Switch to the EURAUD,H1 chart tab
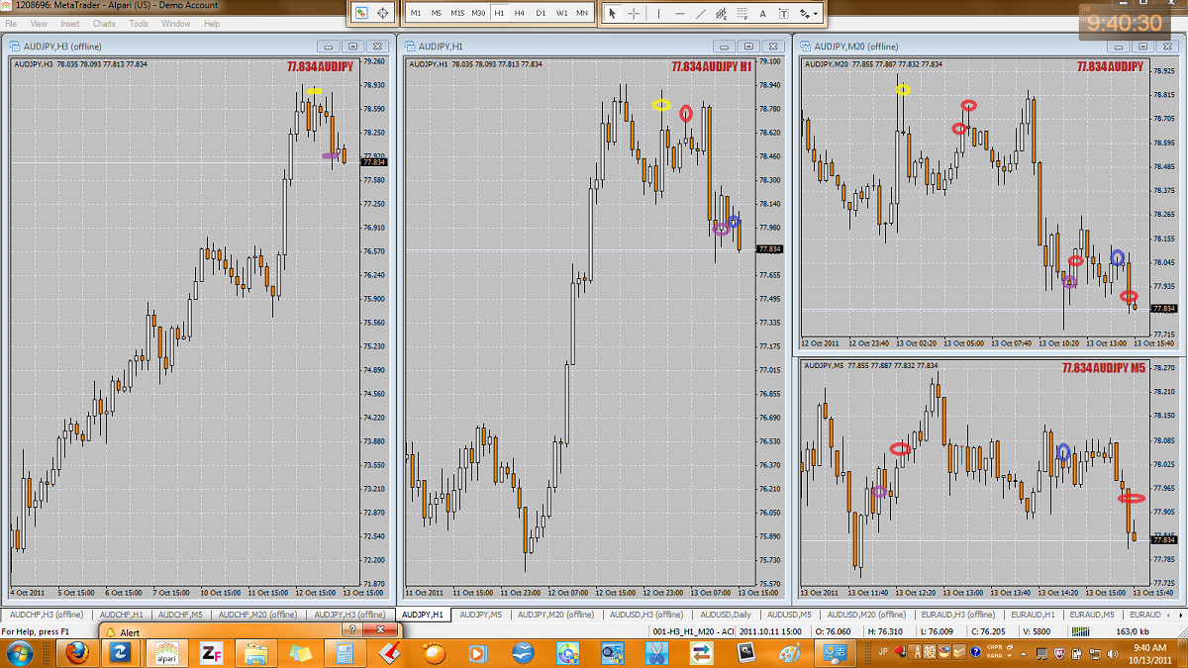Screen dimensions: 1188x668 click(x=1033, y=615)
